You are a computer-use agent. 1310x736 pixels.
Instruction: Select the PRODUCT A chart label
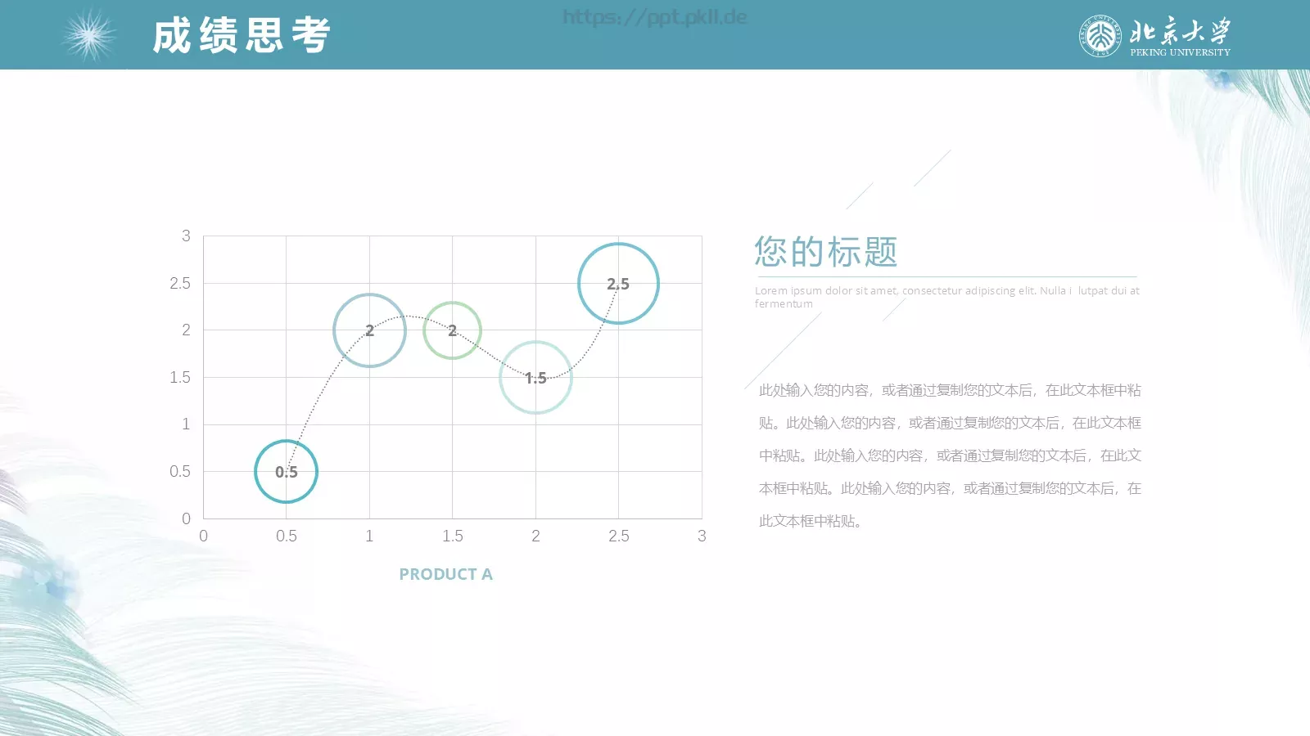click(x=445, y=574)
